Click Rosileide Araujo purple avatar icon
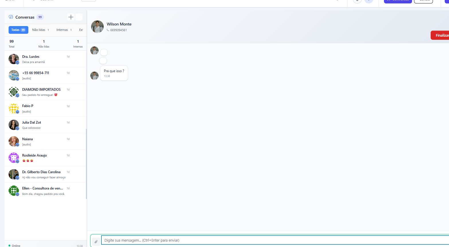The image size is (449, 247). coord(13,158)
